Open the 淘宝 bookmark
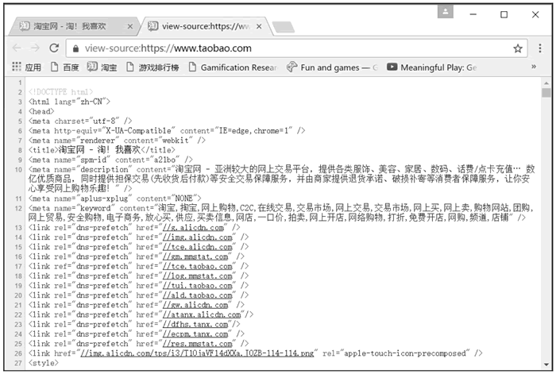 click(x=102, y=67)
